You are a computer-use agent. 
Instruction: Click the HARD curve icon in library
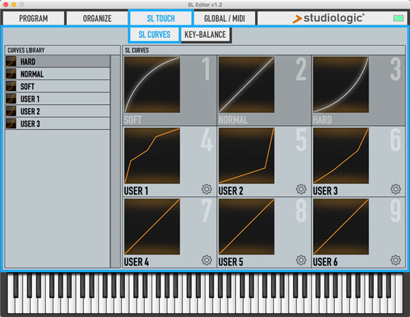coord(11,62)
